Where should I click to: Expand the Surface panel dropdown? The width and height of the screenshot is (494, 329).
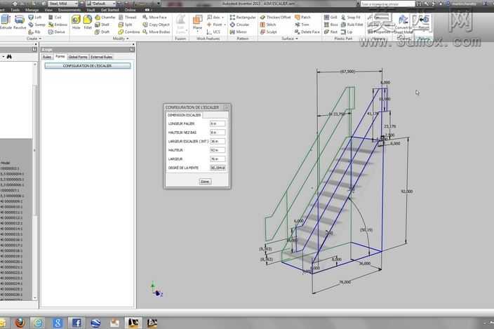290,39
